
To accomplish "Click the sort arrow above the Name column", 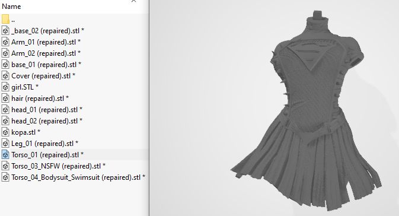I will point(133,1).
